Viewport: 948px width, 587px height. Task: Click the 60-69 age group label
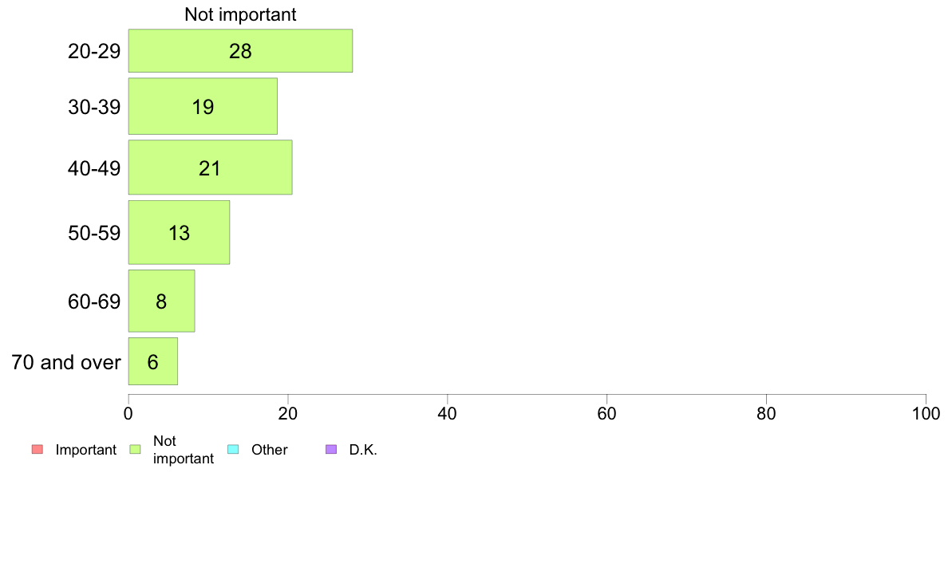tap(94, 302)
